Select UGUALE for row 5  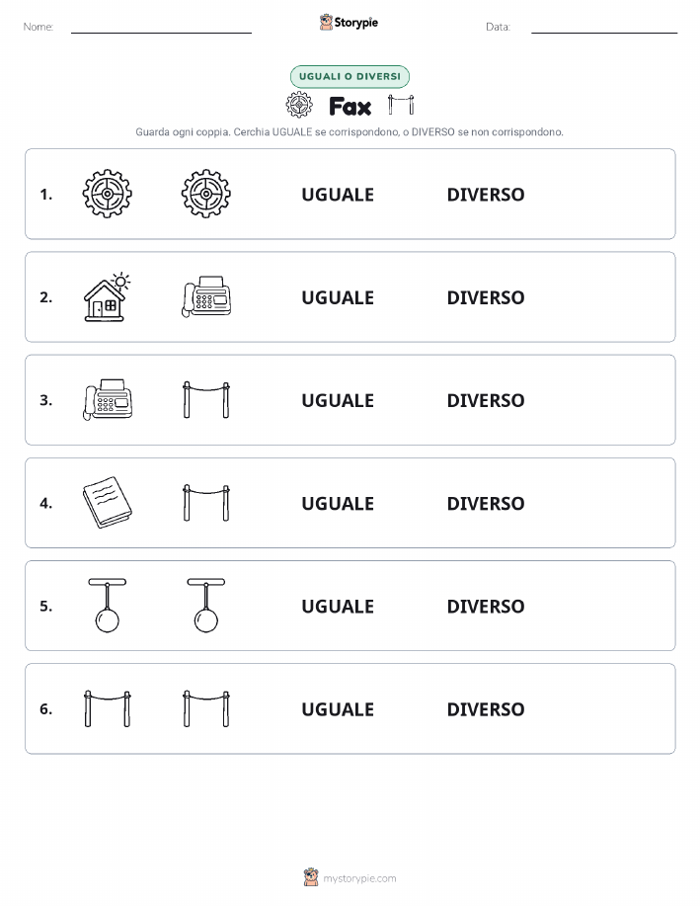point(338,606)
